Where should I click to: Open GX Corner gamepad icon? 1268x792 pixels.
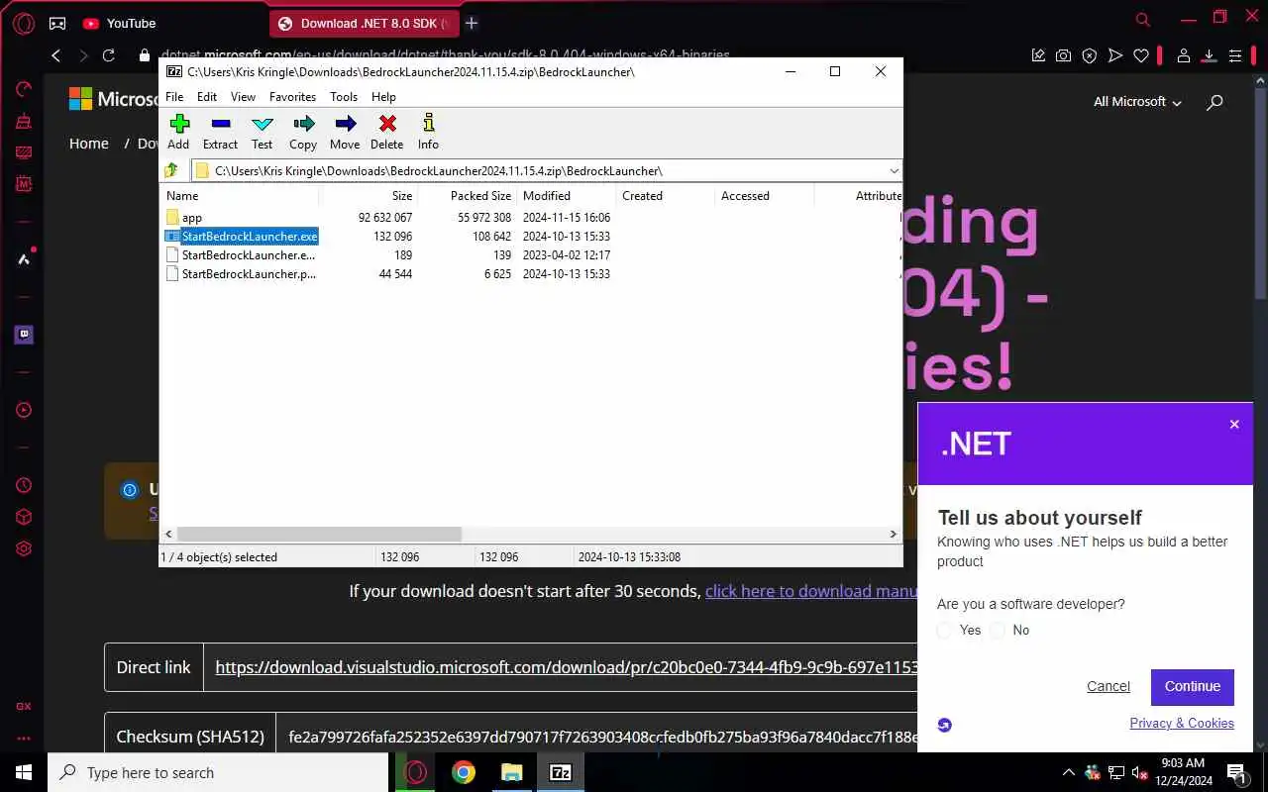(x=57, y=24)
